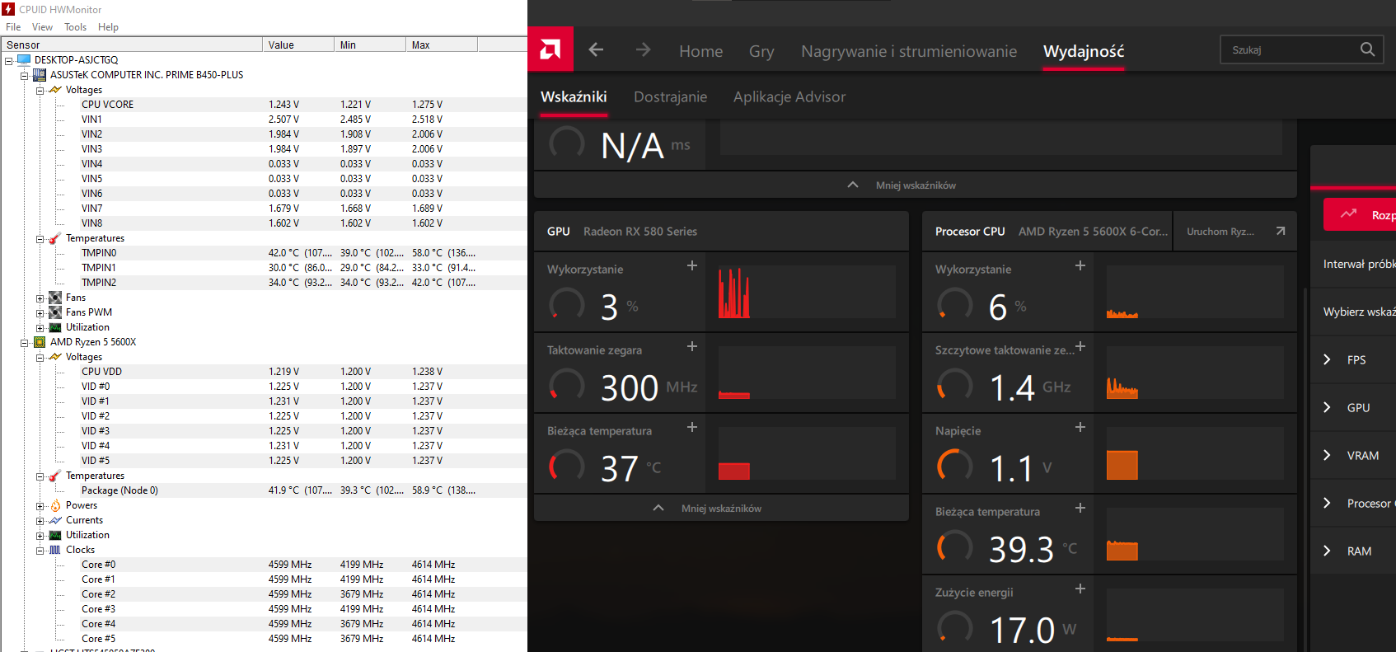
Task: Collapse the Clocks tree node
Action: tap(40, 551)
